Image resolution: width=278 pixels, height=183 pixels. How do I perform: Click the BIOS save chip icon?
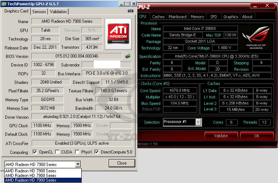click(128, 56)
